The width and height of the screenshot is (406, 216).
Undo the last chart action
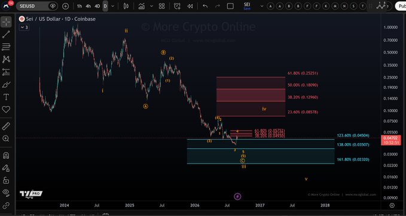(x=205, y=6)
